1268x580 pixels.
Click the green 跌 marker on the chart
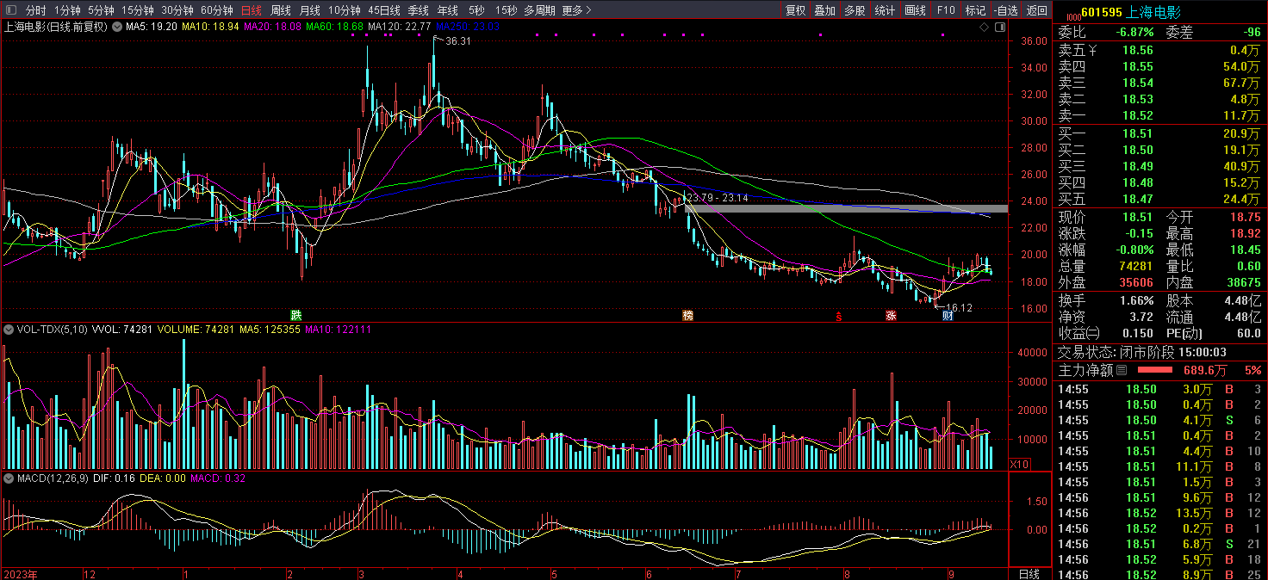point(296,315)
